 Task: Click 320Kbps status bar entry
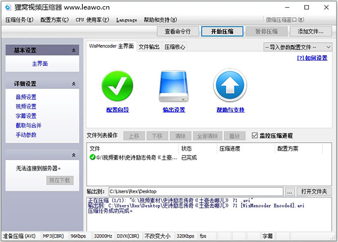pyautogui.click(x=185, y=236)
